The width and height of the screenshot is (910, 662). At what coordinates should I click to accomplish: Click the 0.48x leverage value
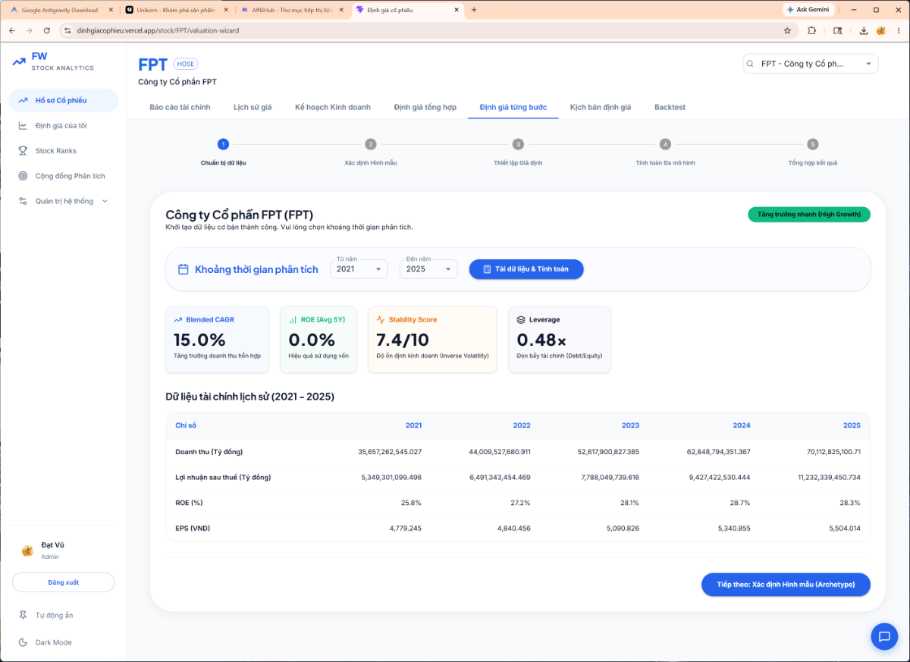pyautogui.click(x=541, y=339)
